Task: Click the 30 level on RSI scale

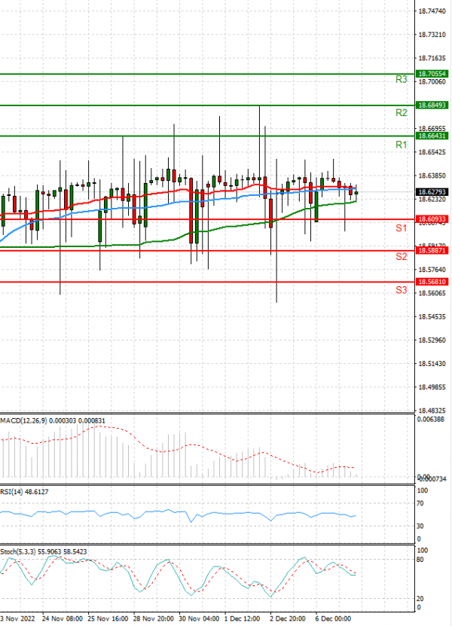Action: click(x=420, y=527)
